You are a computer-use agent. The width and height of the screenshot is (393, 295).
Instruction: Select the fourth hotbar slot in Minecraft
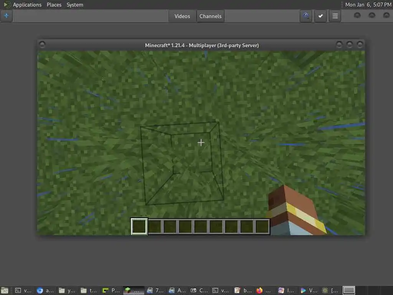coord(185,226)
